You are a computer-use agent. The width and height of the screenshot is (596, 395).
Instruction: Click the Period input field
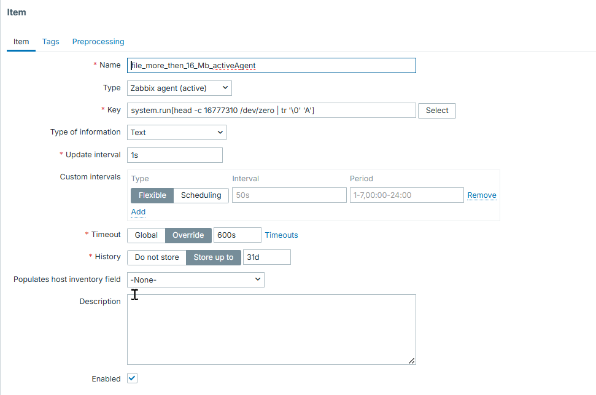click(406, 195)
